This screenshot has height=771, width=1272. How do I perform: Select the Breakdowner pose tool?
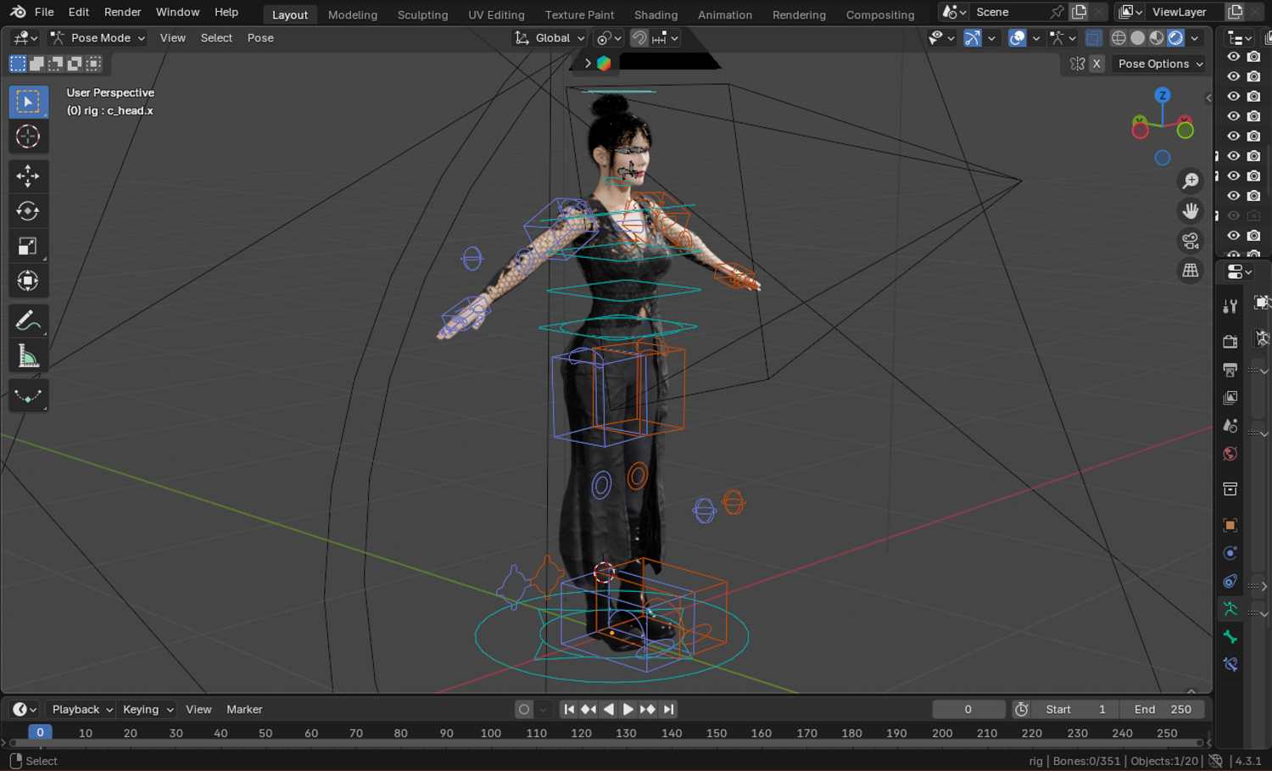coord(28,395)
